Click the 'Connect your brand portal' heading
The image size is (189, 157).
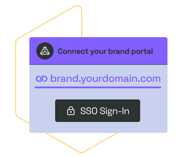click(x=105, y=51)
